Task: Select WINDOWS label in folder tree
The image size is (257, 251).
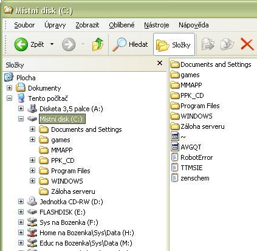Action: point(67,181)
